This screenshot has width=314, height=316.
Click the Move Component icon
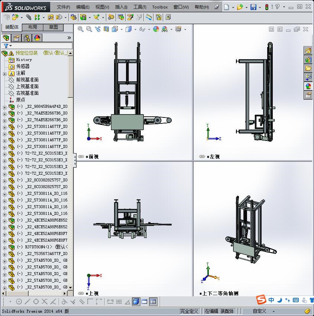pos(59,17)
